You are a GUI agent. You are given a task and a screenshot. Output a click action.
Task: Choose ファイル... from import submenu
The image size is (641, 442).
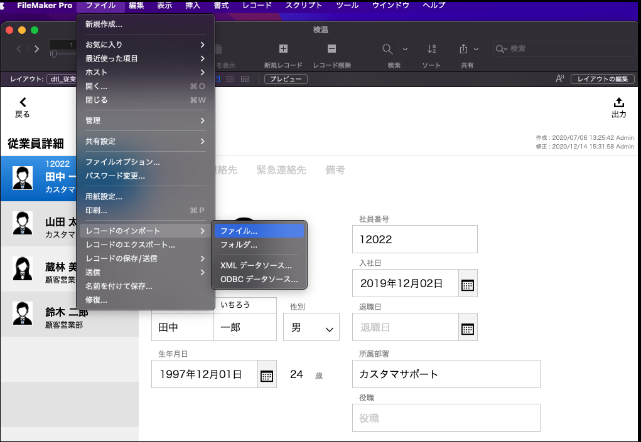(258, 231)
